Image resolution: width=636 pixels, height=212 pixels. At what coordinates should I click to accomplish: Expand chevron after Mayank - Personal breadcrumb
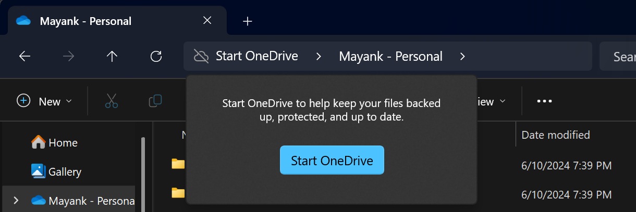(x=462, y=56)
